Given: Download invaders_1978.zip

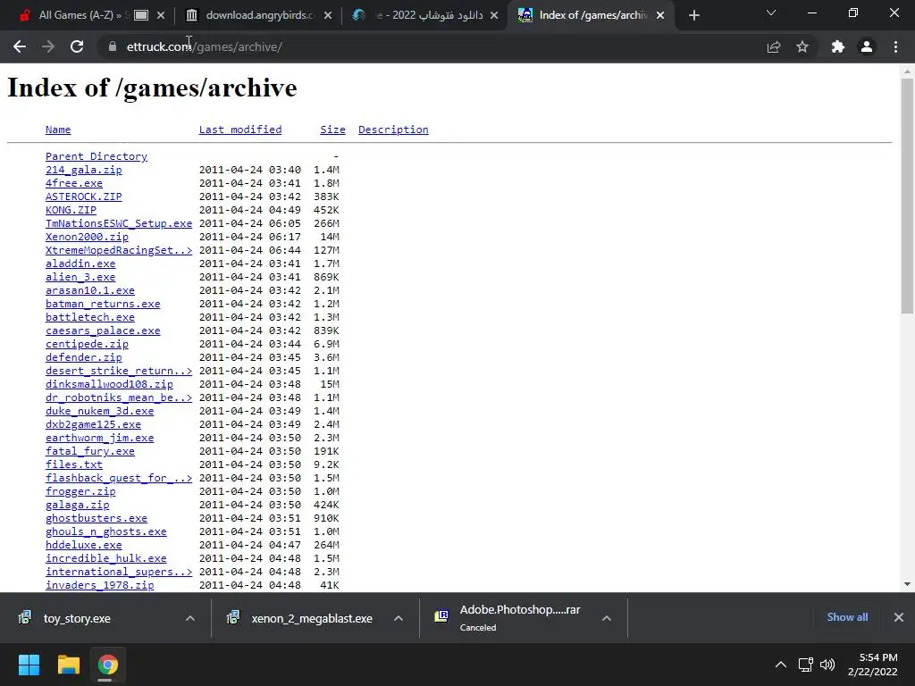Looking at the screenshot, I should [99, 585].
